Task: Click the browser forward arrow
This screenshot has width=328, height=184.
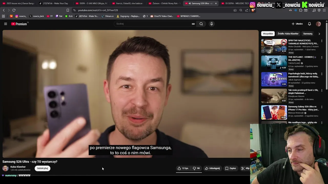Action: pyautogui.click(x=9, y=10)
